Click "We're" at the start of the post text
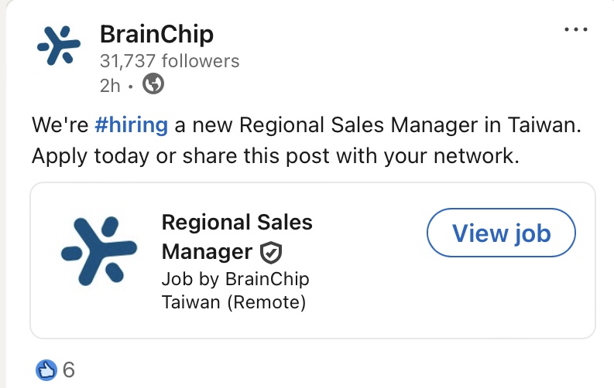The image size is (614, 388). (x=60, y=124)
